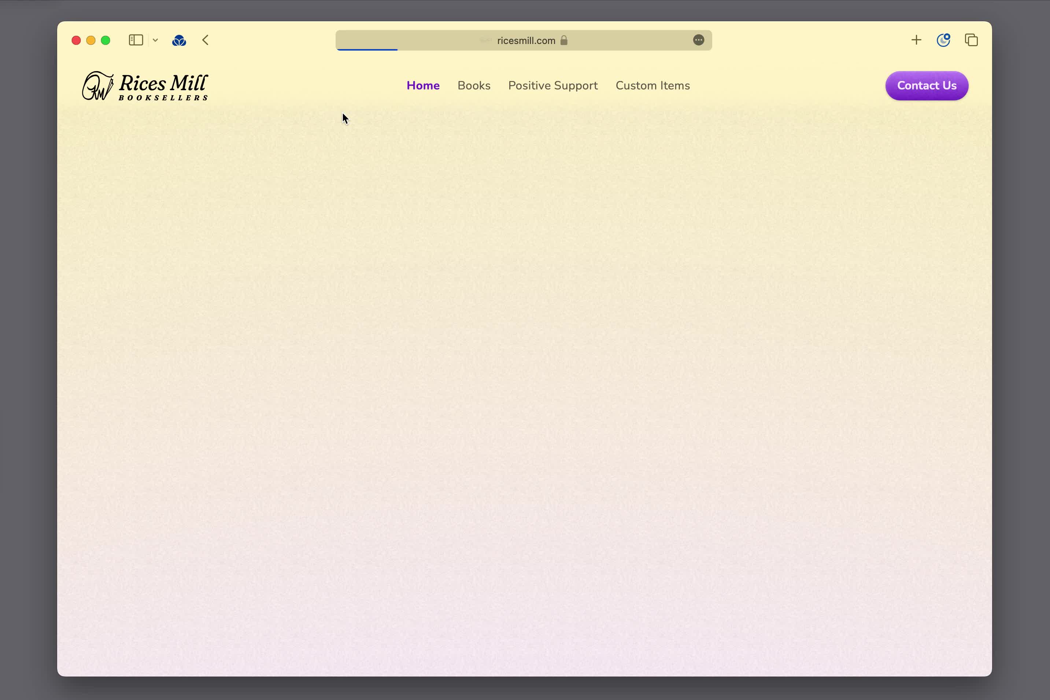Enter full screen with green button
Viewport: 1050px width, 700px height.
pos(106,41)
